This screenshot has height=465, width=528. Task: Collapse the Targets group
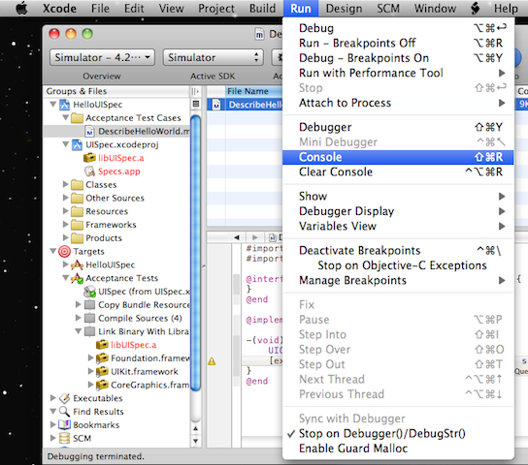[53, 251]
